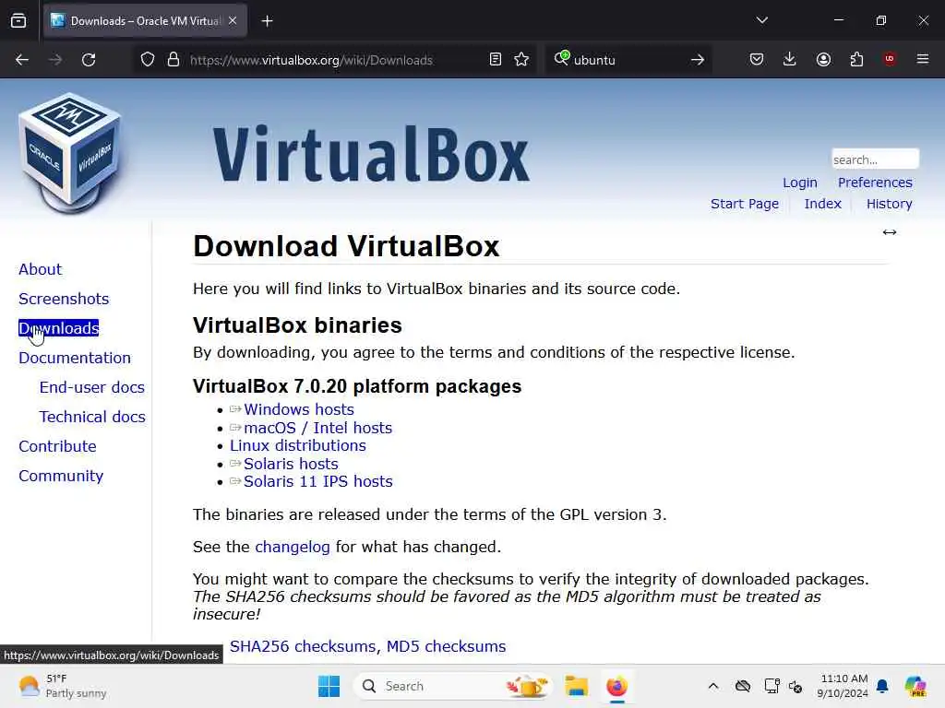Click the 'ubuntu' search bar field
945x708 pixels.
point(627,60)
